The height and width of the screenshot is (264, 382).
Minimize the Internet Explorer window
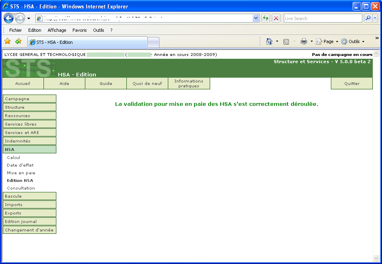coord(357,6)
